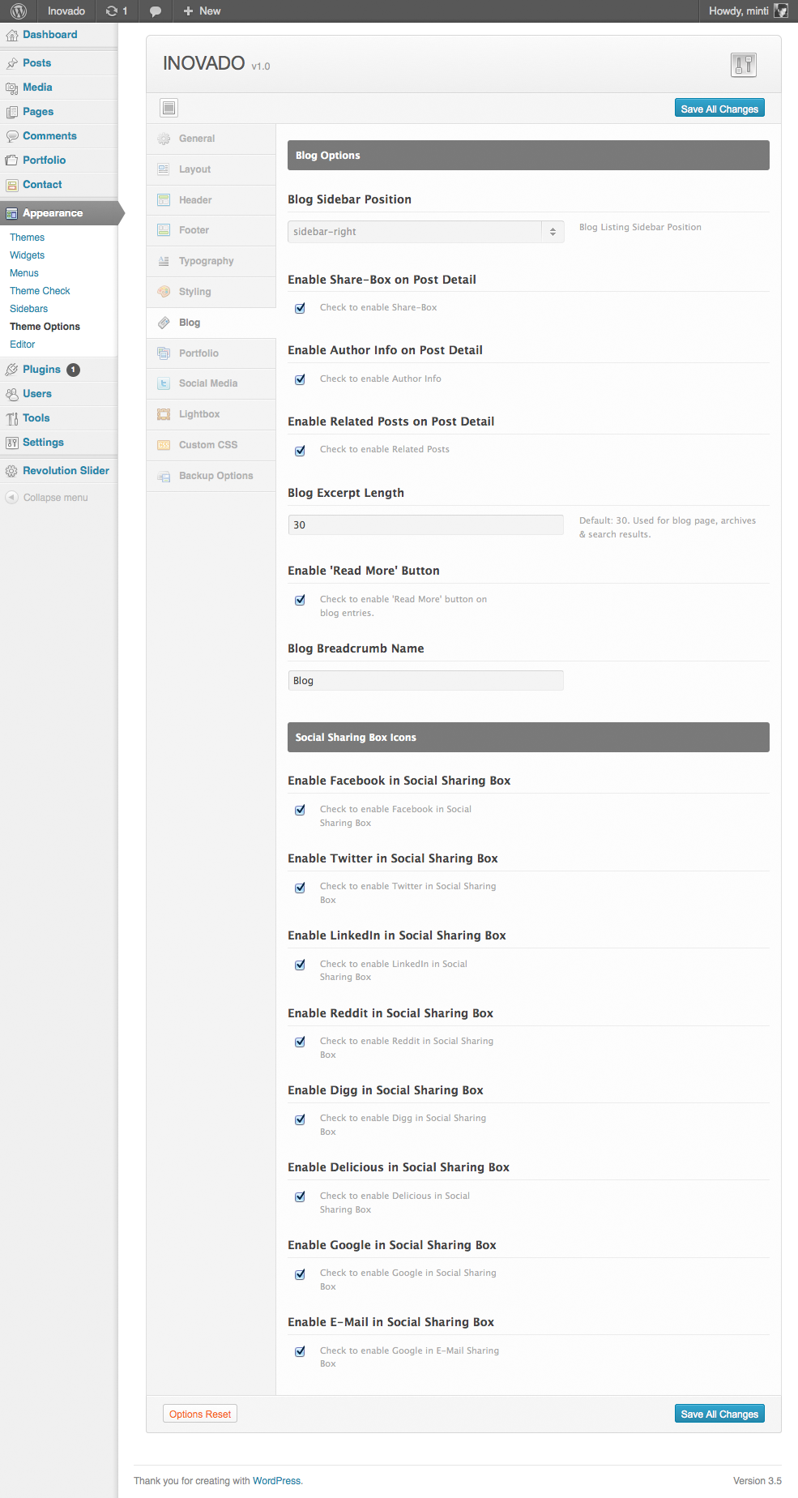Disable Twitter in Social Sharing Box
798x1498 pixels.
[300, 888]
